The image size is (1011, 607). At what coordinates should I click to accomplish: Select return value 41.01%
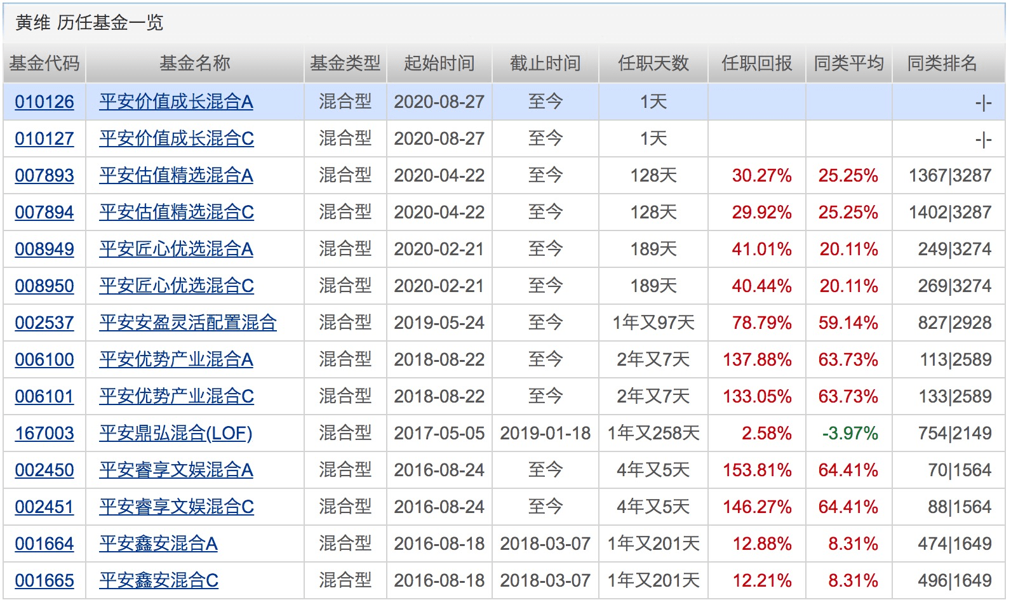coord(761,249)
